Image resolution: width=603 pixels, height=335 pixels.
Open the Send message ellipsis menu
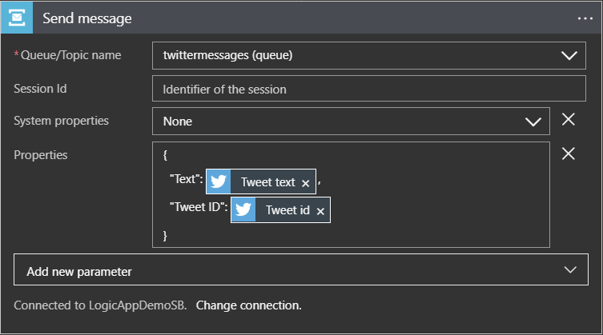click(585, 18)
